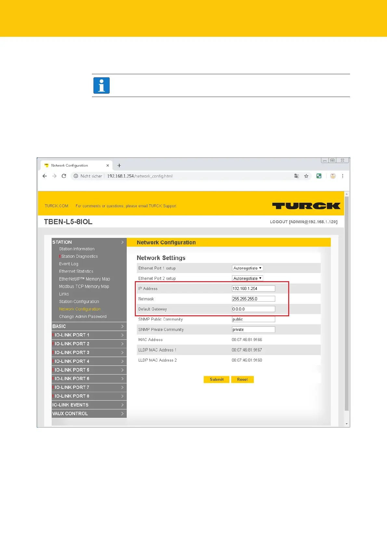This screenshot has width=387, height=548.
Task: Open EtherNet/IP Memory Map page
Action: pyautogui.click(x=84, y=279)
